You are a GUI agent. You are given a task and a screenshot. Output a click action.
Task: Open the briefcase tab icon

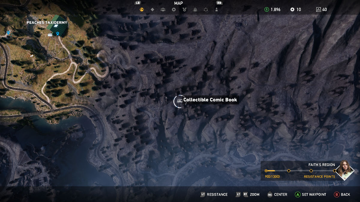[195, 10]
